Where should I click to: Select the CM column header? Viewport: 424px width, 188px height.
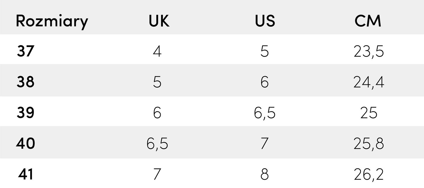point(368,21)
